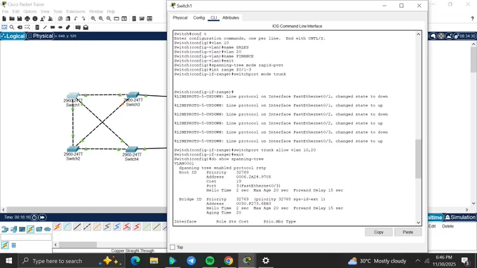This screenshot has height=268, width=477.
Task: Add a Complex PDU open envelope
Action: [86, 27]
